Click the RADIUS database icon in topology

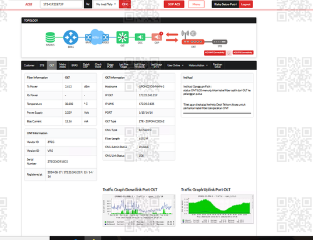[x=50, y=37]
